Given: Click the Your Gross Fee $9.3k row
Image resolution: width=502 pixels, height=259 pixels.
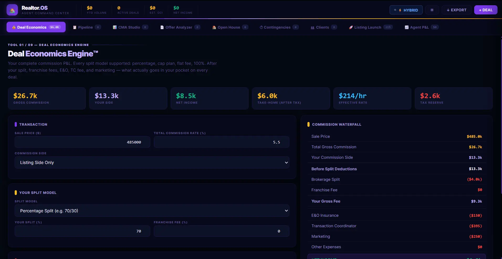Looking at the screenshot, I should [397, 201].
